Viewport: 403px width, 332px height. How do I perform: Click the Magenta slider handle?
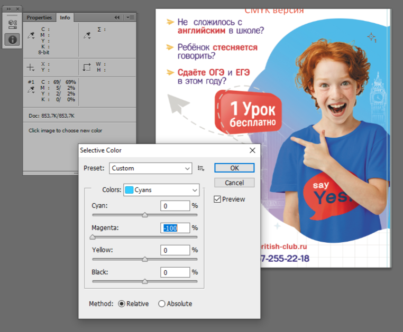click(x=93, y=237)
